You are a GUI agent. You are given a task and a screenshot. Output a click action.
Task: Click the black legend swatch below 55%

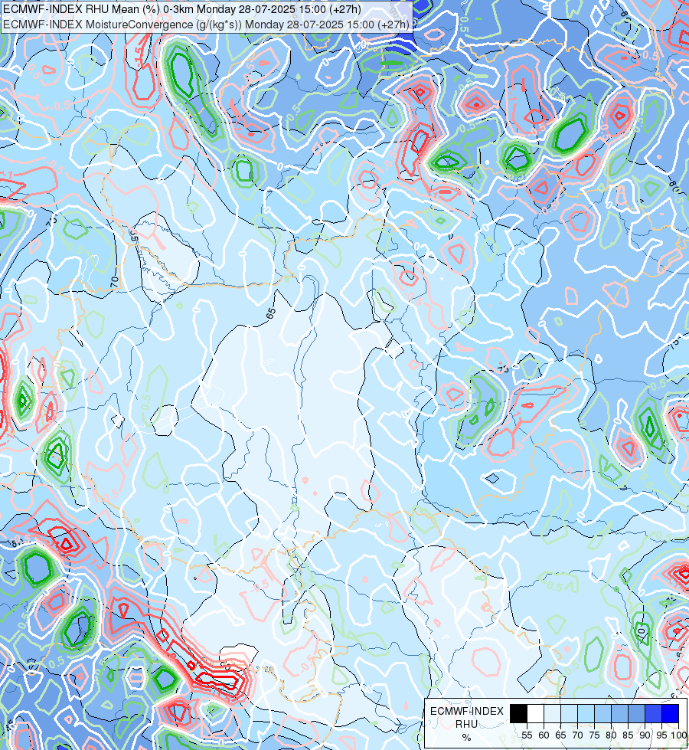519,713
